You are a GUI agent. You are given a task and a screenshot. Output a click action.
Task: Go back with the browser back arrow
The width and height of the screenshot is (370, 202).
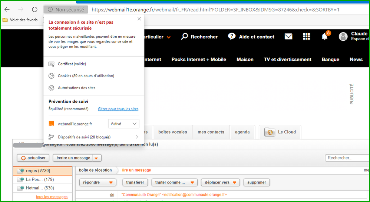(7, 9)
